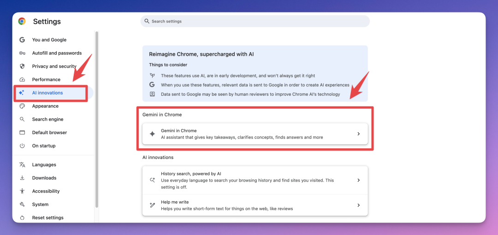Screen dimensions: 498x235
Task: Click the wrench icon for System
Action: (x=22, y=205)
